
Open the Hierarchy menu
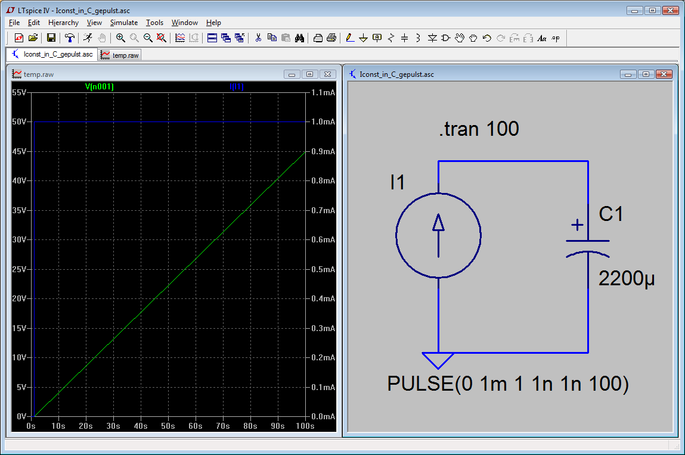(63, 23)
